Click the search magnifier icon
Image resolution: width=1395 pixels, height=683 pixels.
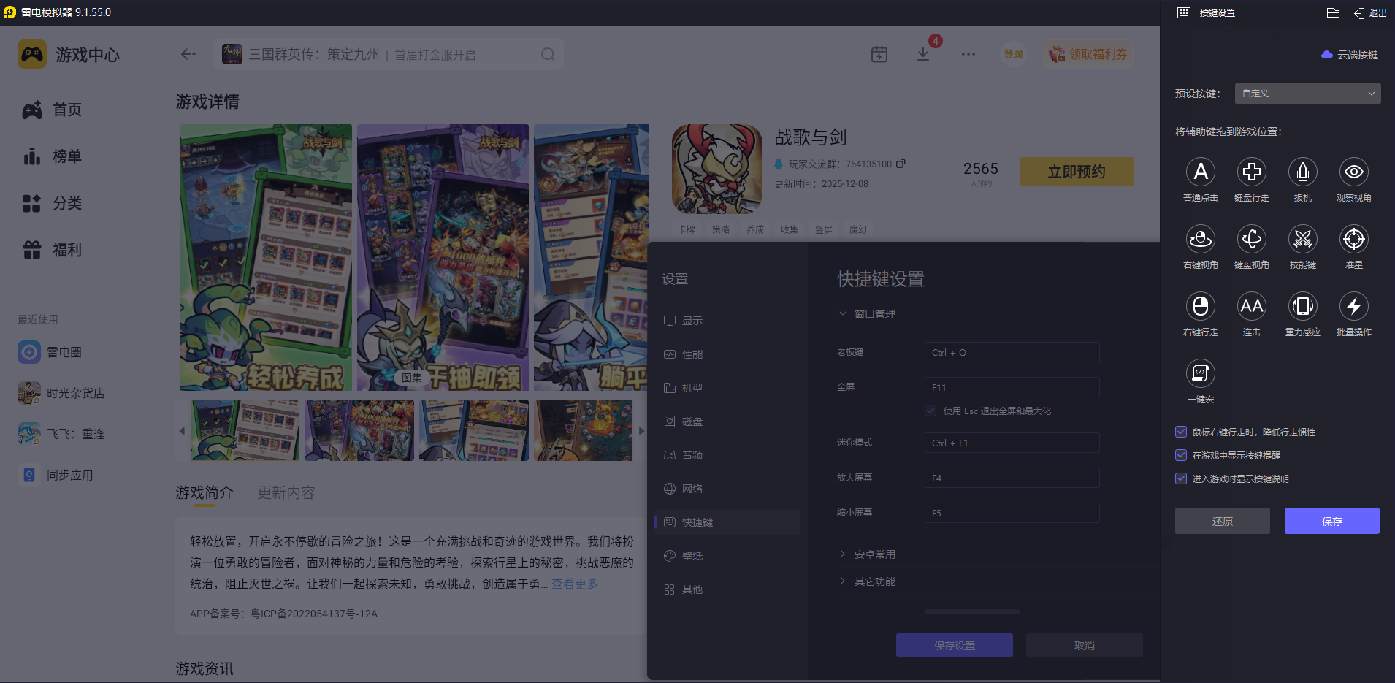click(x=548, y=54)
